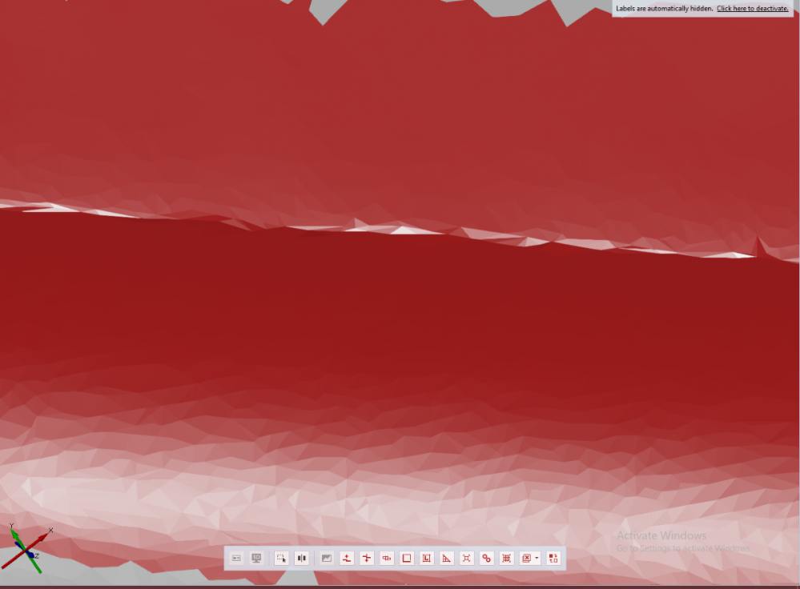Select the clipping plane tool
The width and height of the screenshot is (800, 589).
(x=387, y=559)
